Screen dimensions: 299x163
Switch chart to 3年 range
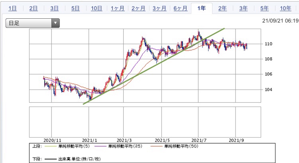pos(244,8)
